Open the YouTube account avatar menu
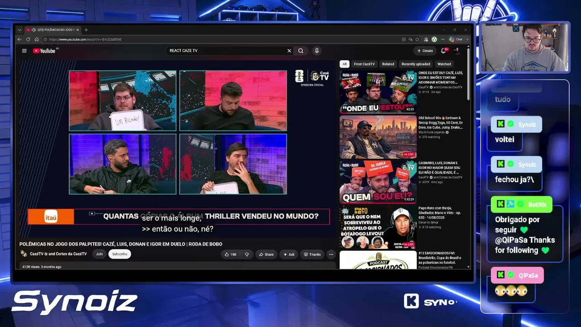 457,51
